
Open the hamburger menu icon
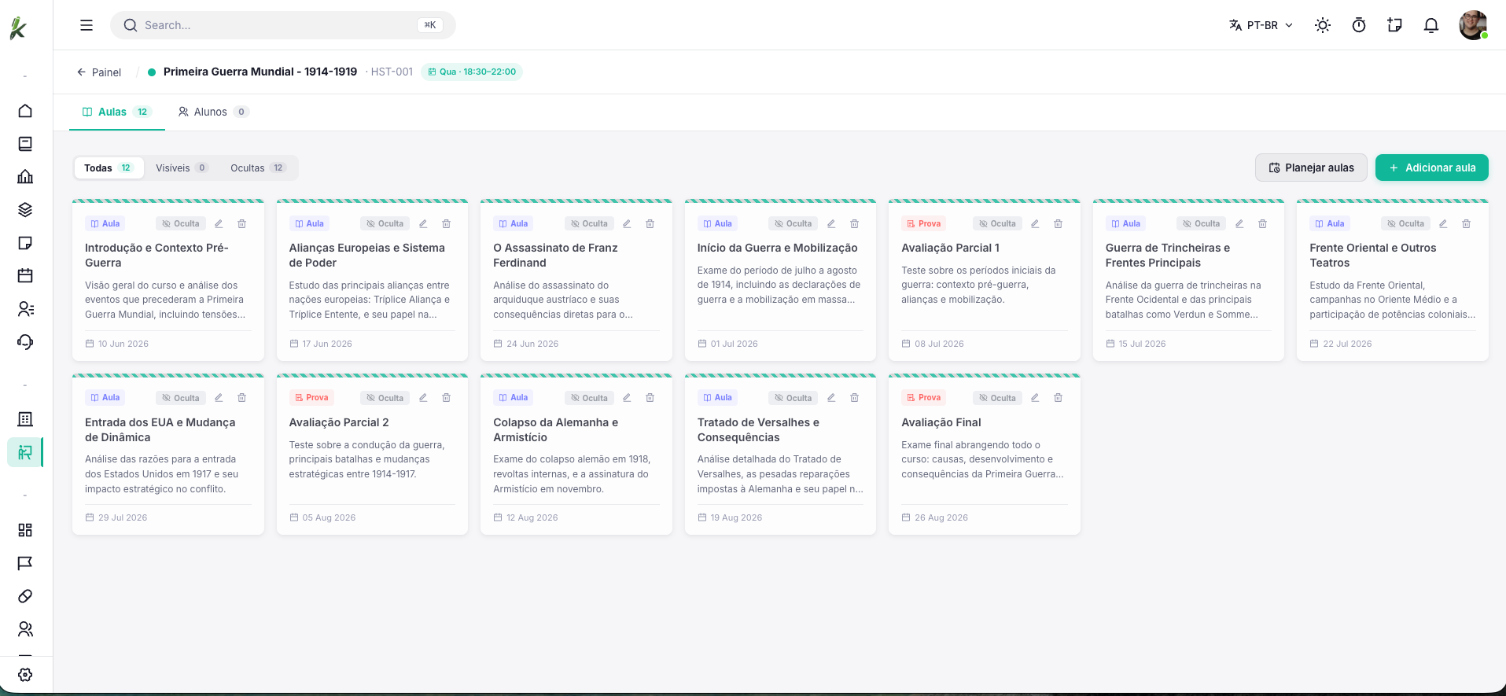87,25
